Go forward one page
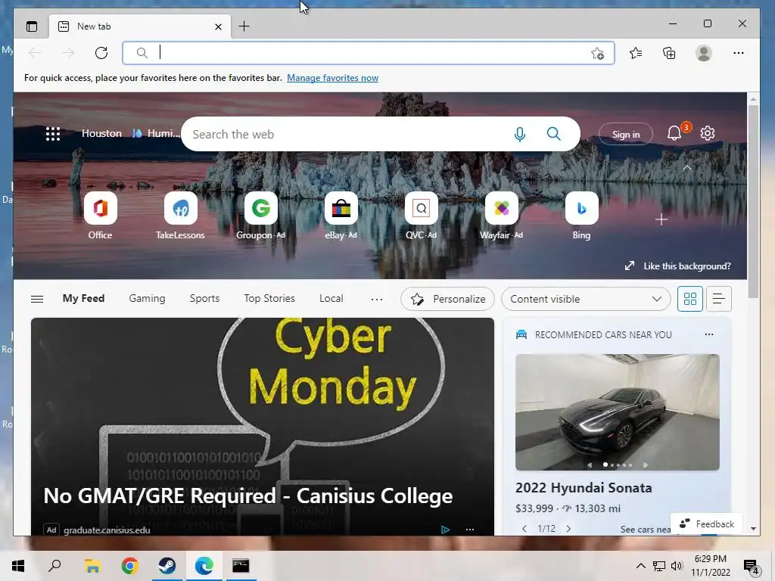The width and height of the screenshot is (775, 581). click(68, 53)
